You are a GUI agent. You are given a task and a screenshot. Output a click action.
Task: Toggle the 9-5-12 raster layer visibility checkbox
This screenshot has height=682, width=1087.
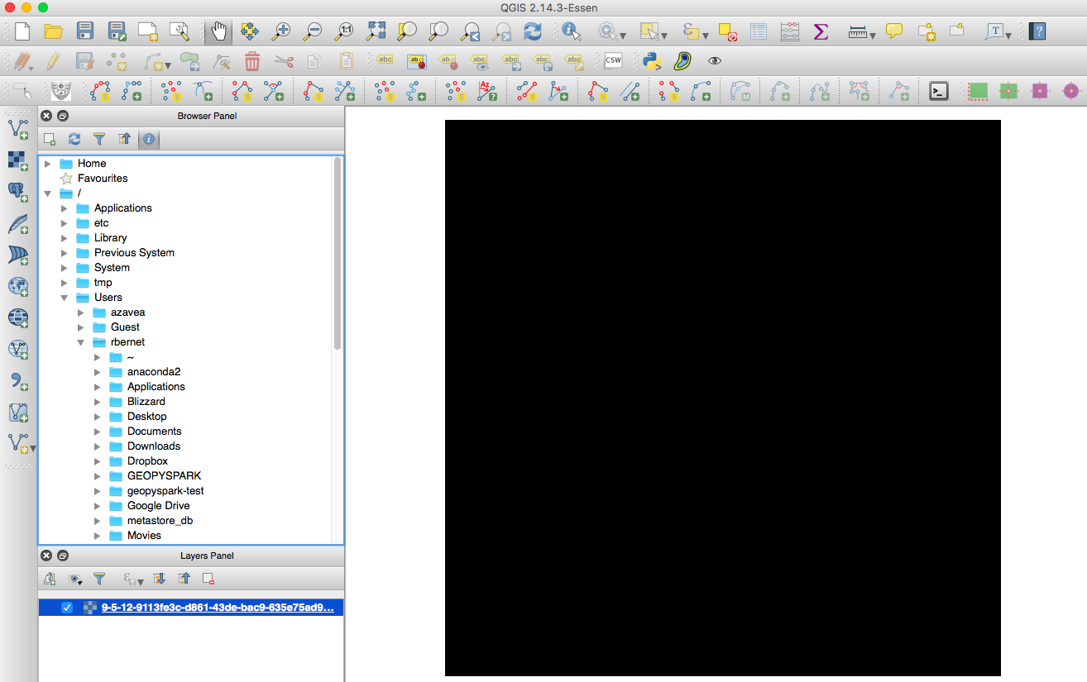click(x=66, y=607)
